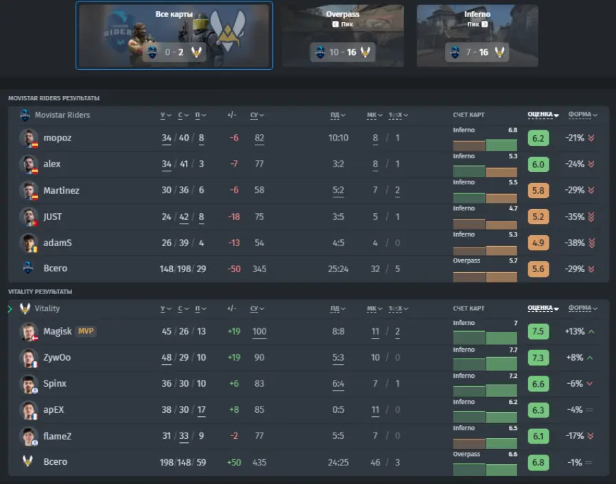Open ZywOo player avatar

pyautogui.click(x=29, y=358)
